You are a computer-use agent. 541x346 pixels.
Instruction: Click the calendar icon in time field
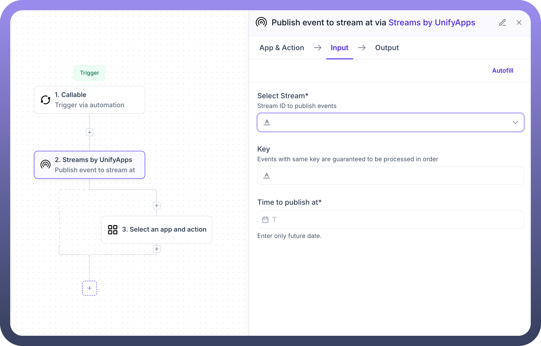tap(265, 220)
